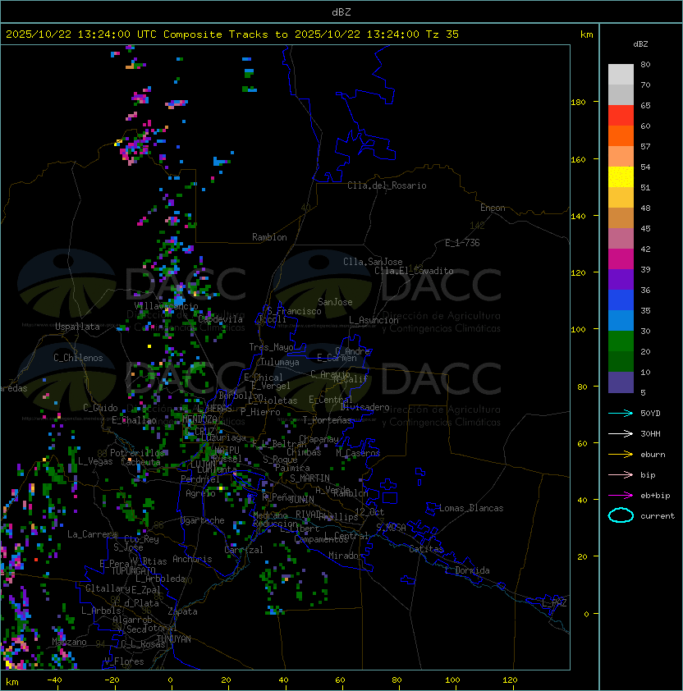Click the white 30HM track arrow
This screenshot has height=691, width=683.
pos(621,434)
